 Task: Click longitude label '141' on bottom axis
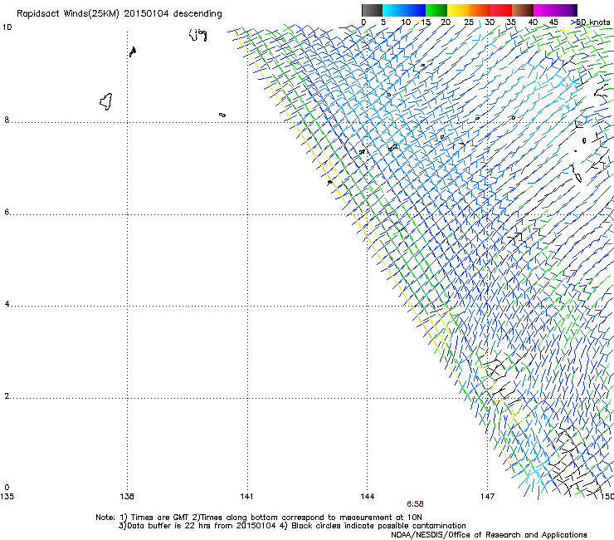click(x=246, y=497)
